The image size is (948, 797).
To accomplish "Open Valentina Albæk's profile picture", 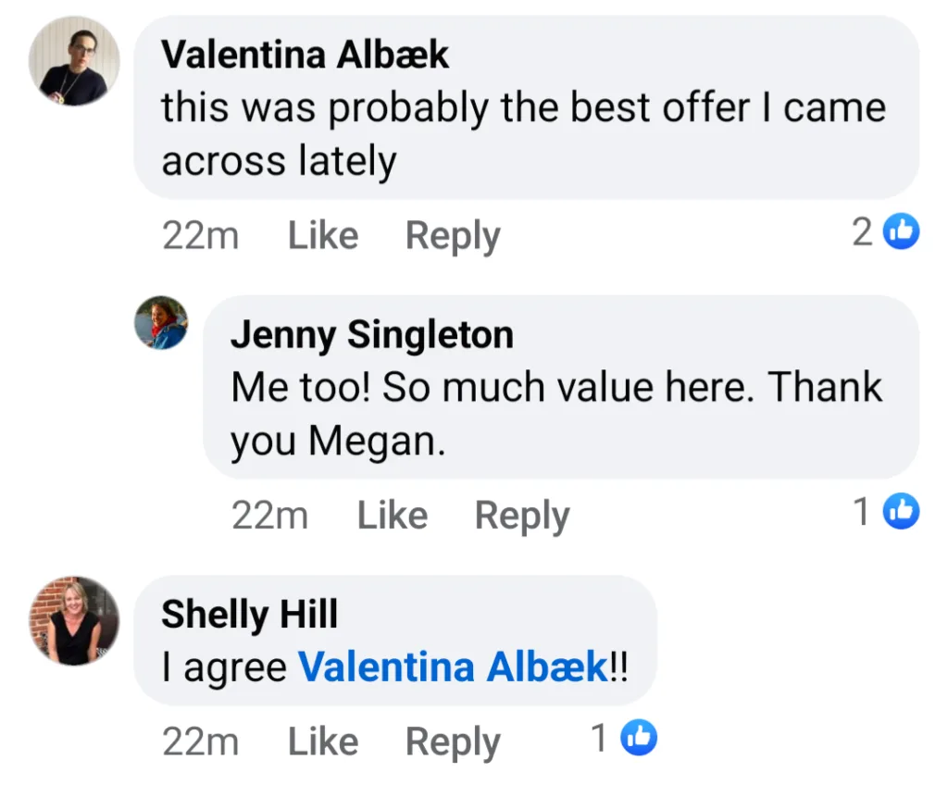I will pos(74,61).
